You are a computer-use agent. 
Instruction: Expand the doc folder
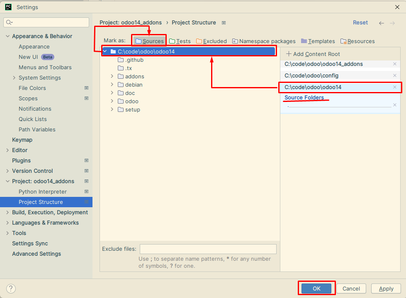(112, 92)
